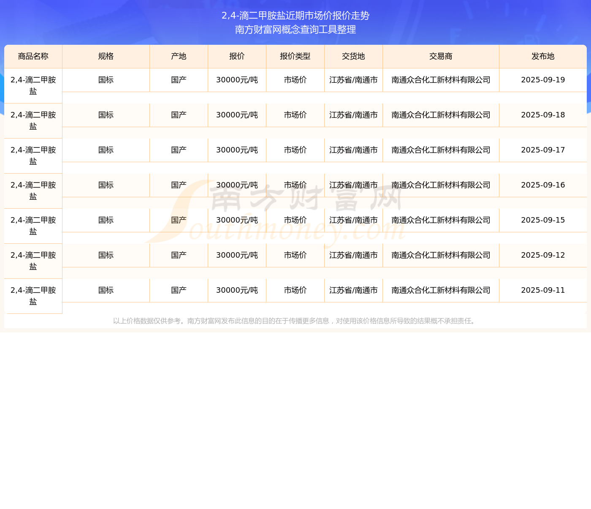Click the trader 南通众合化工新材料有限公司 in 2025-09-19 row
Screen dimensions: 591x509
click(441, 80)
